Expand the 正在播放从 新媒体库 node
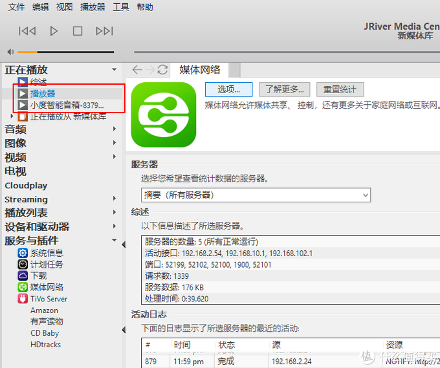Screen dimensions: 440x368 [12, 116]
